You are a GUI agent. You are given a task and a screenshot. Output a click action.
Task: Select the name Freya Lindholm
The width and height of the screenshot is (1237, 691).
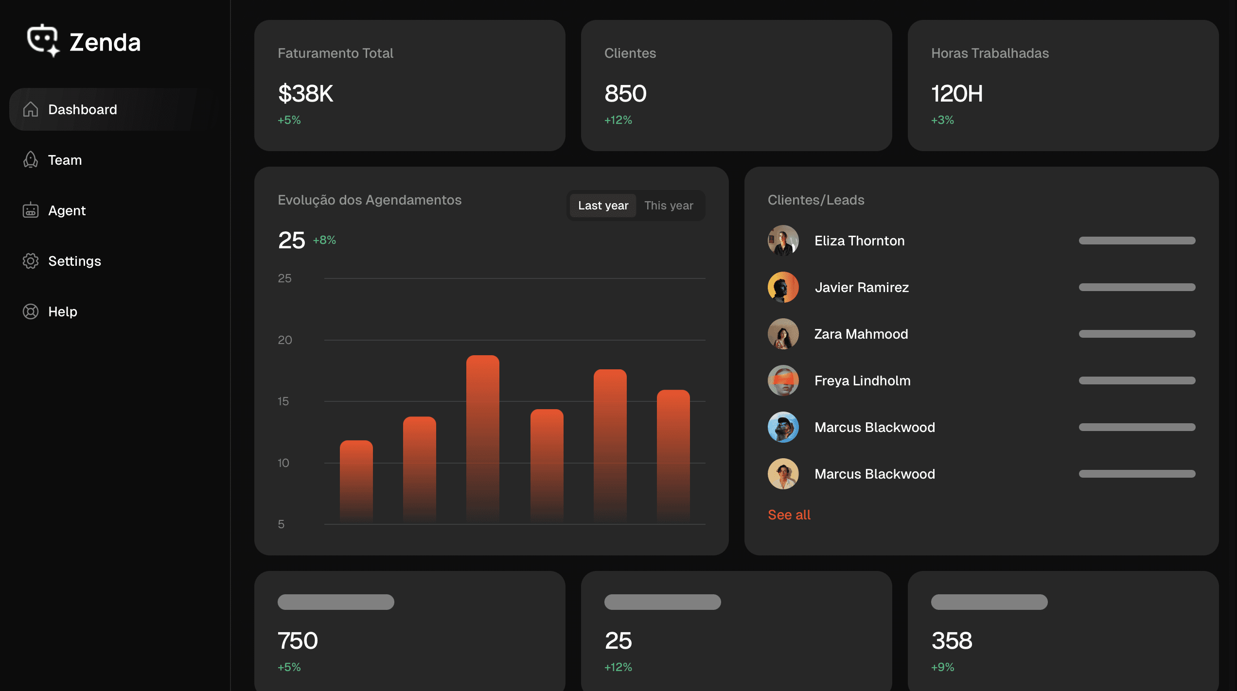tap(862, 380)
